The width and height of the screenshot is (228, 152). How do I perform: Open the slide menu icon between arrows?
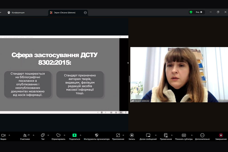(x=102, y=112)
